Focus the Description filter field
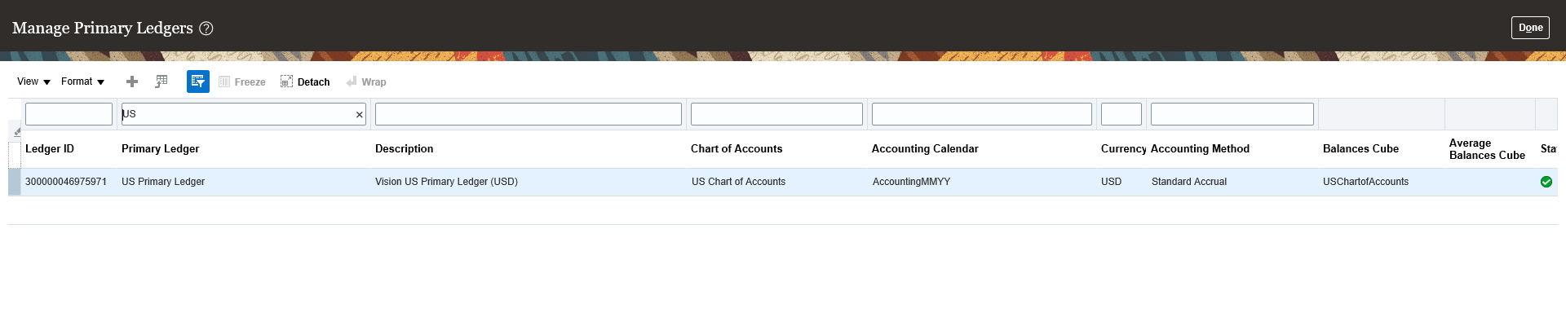The height and width of the screenshot is (326, 1566). pyautogui.click(x=528, y=114)
